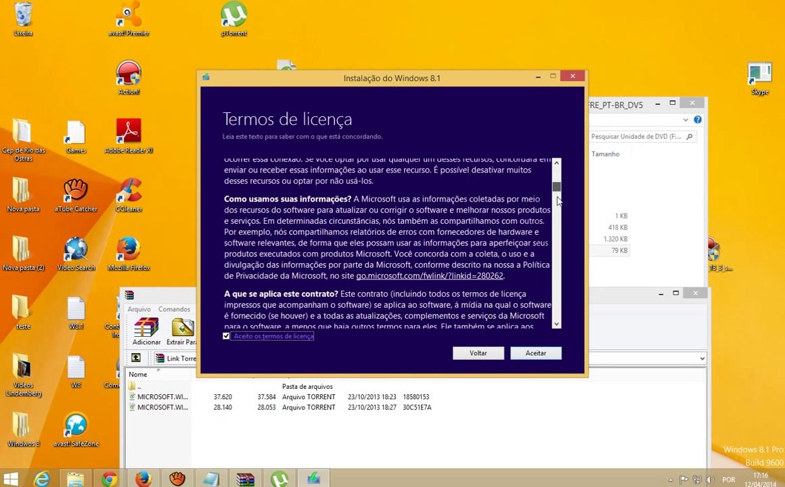Open Explorer help question mark icon
This screenshot has width=785, height=487.
(698, 120)
